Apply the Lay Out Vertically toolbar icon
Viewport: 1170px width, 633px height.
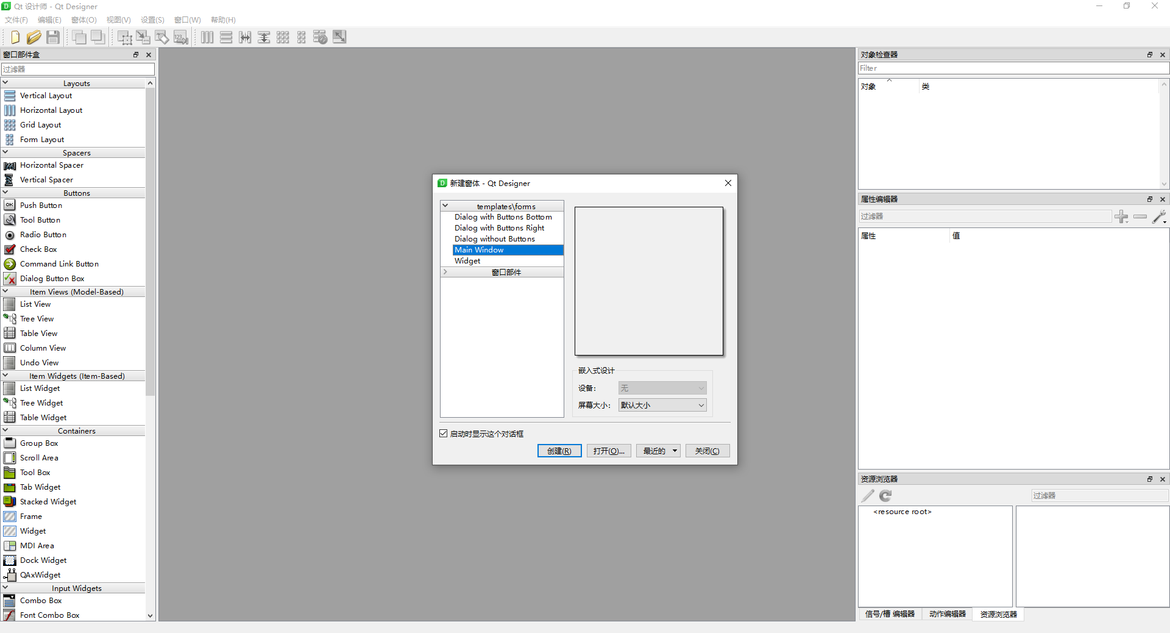point(226,37)
